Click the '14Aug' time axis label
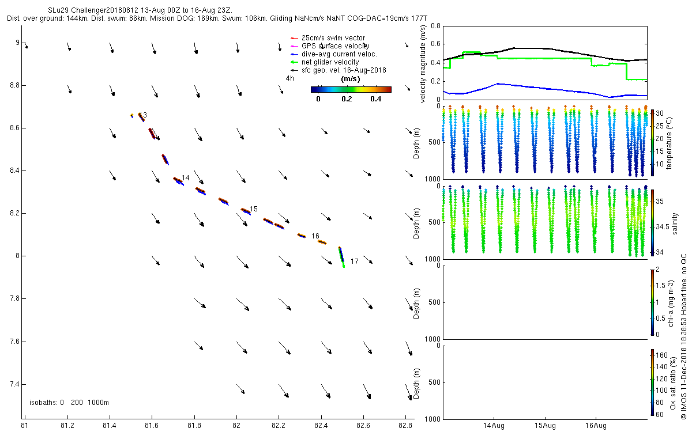The width and height of the screenshot is (692, 432). (x=495, y=426)
